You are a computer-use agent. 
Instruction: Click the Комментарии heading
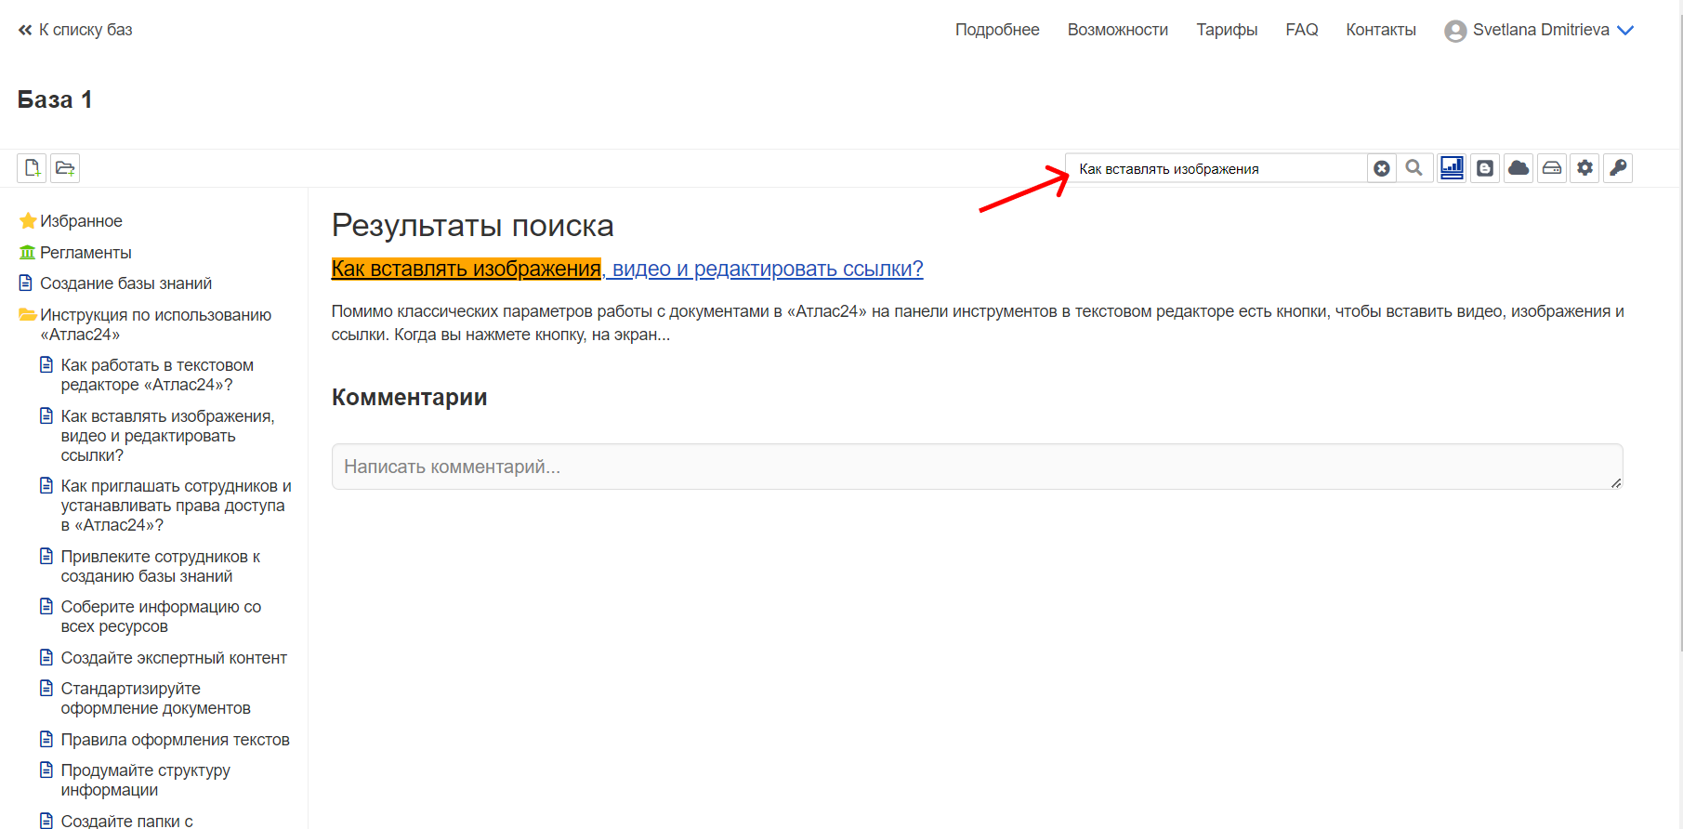[409, 397]
